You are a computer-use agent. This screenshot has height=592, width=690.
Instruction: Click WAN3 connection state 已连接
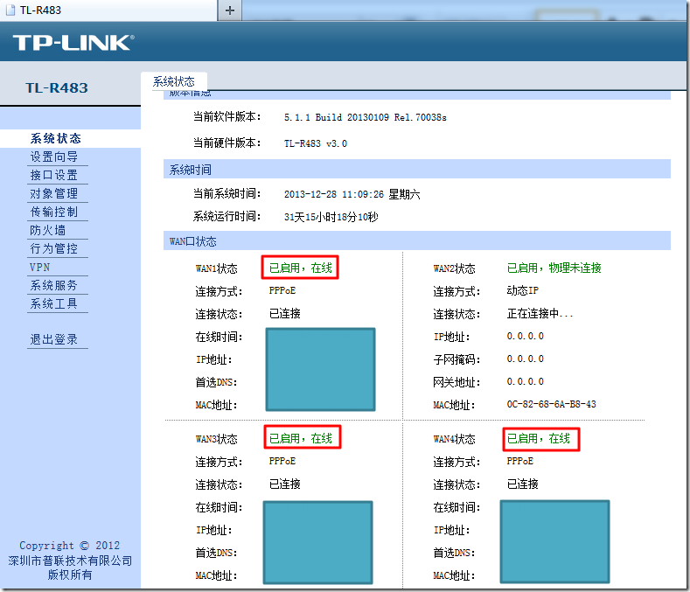click(285, 484)
